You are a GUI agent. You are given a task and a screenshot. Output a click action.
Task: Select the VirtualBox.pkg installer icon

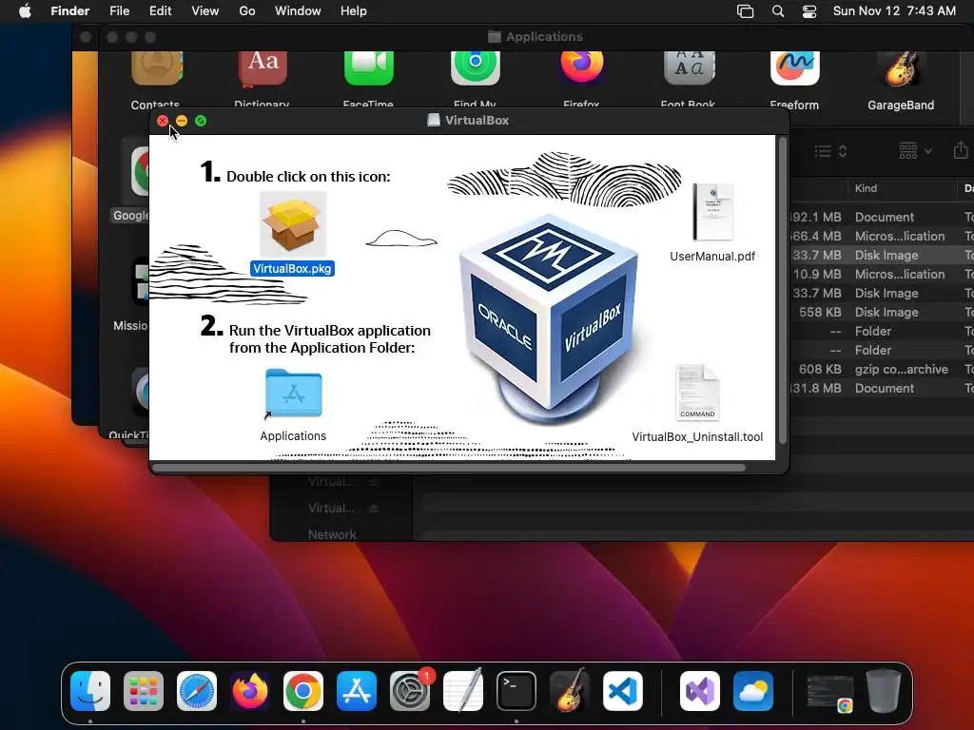pos(293,225)
